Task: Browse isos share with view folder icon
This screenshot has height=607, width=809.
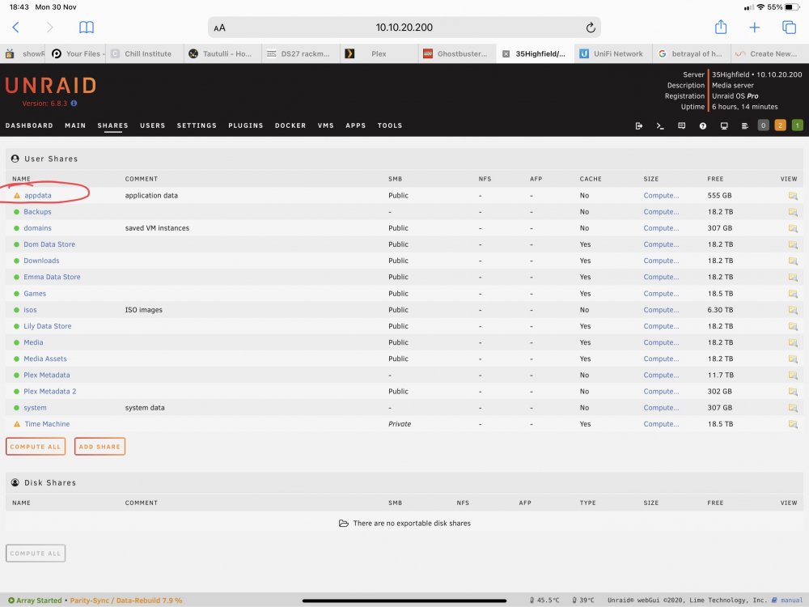Action: tap(793, 310)
